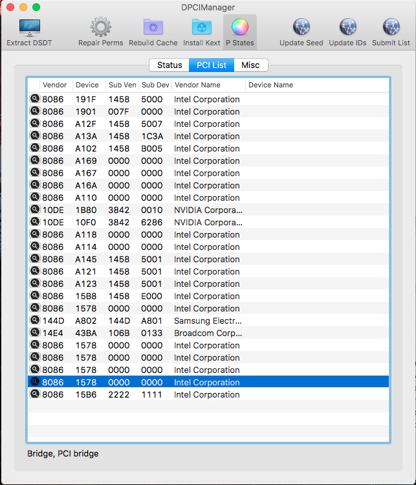Select device cell A121
Screen dimensions: 416x485
85,271
